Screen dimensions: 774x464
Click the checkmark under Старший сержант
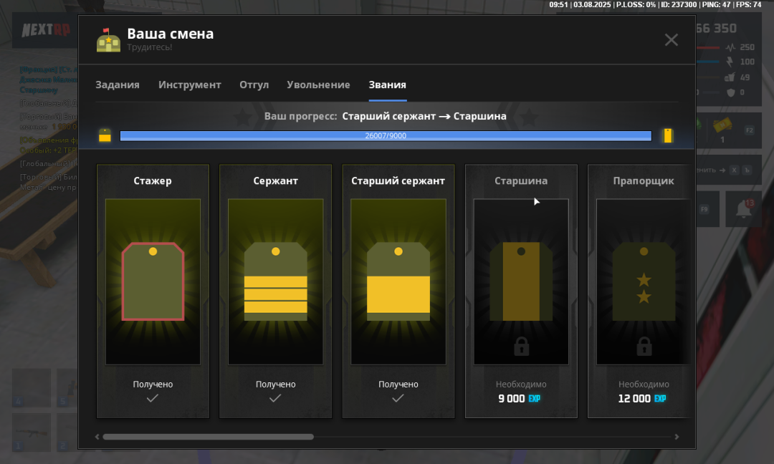click(398, 398)
